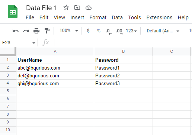Select empty cell C1
Image resolution: width=192 pixels, height=135 pixels.
coord(172,60)
